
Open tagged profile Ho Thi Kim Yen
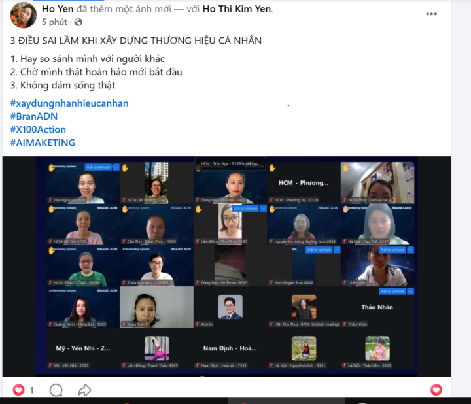(237, 9)
